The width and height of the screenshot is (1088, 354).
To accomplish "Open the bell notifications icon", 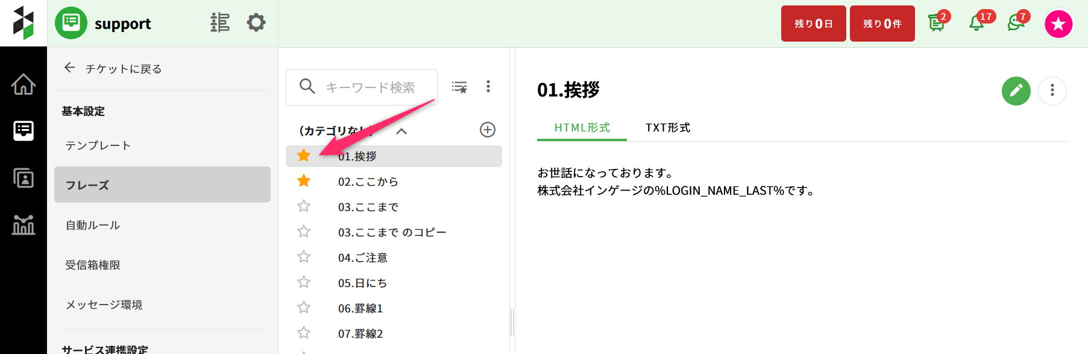I will click(976, 24).
